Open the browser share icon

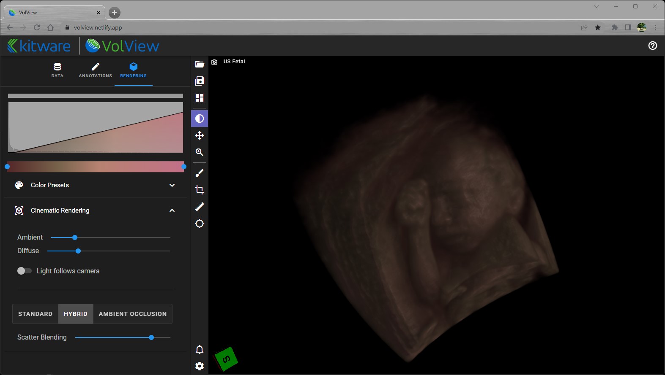(584, 27)
